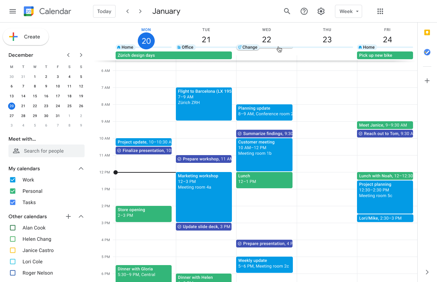The image size is (437, 282).
Task: Open the Google apps grid
Action: 380,11
